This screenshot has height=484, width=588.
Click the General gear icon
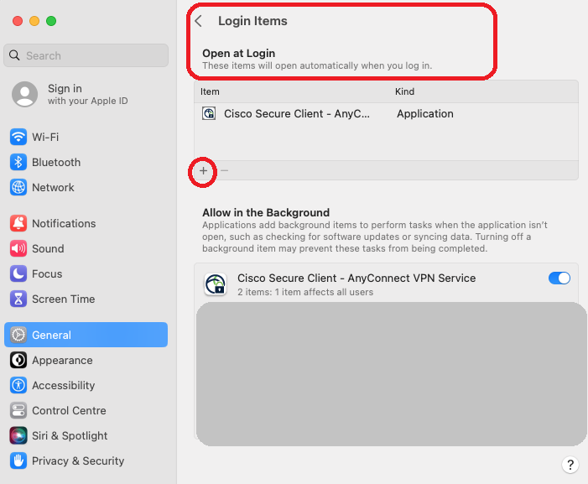[18, 335]
